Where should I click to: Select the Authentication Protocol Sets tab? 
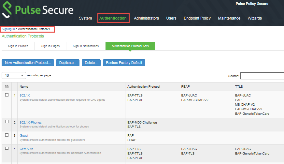click(130, 46)
